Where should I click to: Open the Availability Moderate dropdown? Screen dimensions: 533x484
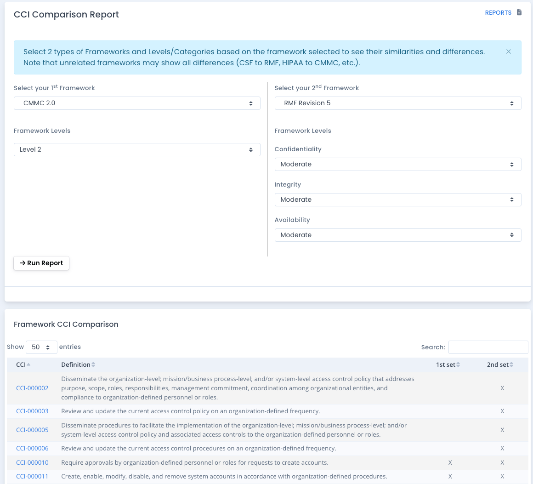398,235
